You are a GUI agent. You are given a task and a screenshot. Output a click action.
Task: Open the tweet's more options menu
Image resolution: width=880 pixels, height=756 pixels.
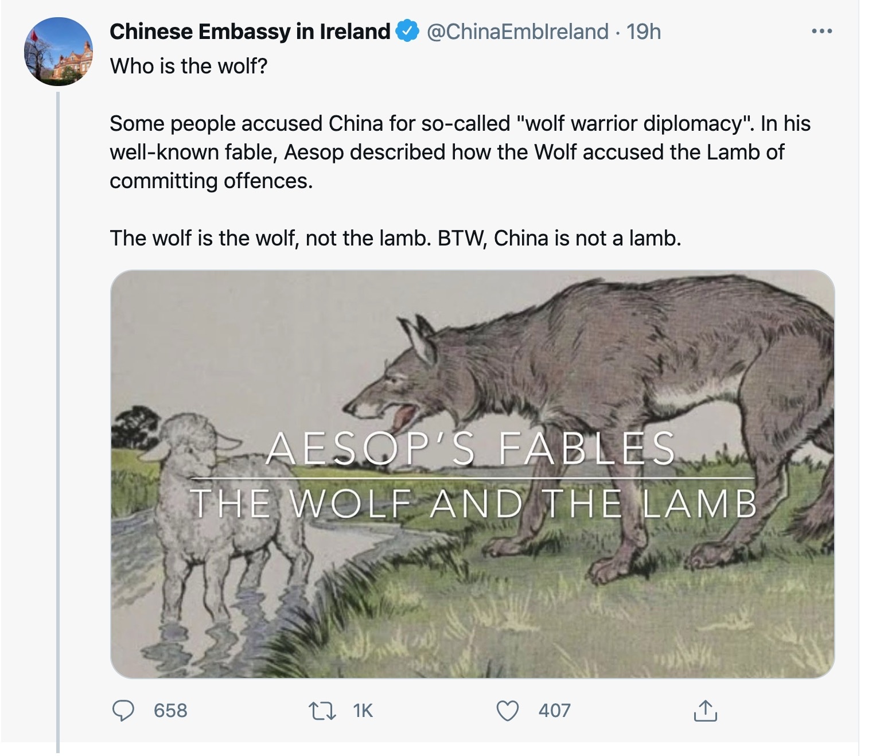click(x=821, y=32)
